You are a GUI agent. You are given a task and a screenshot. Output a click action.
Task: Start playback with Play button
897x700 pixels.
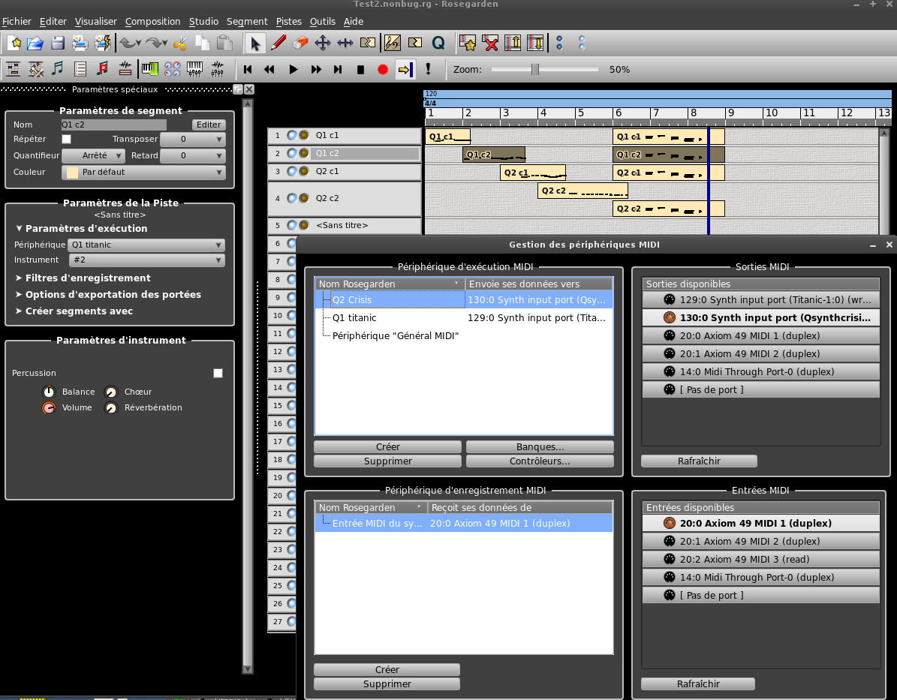(293, 69)
